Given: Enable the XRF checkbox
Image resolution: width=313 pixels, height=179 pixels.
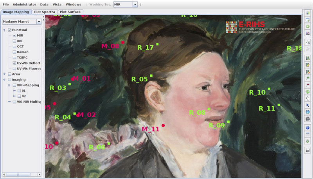Looking at the screenshot, I should pos(14,41).
